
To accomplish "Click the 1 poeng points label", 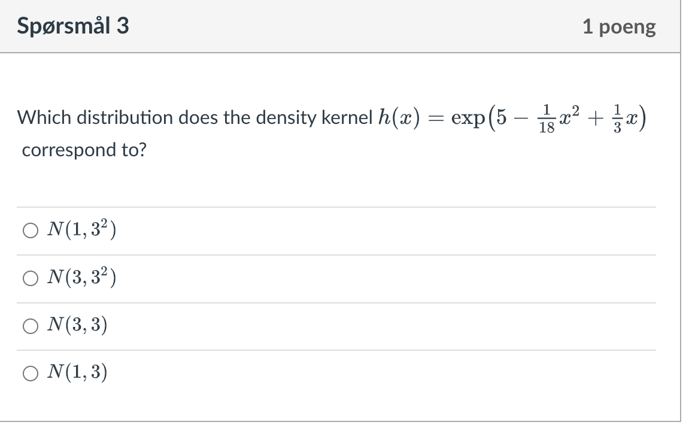I will click(620, 26).
